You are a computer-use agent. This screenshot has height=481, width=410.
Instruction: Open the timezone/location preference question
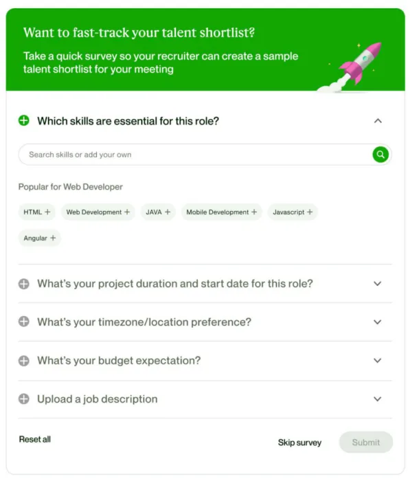pyautogui.click(x=205, y=322)
